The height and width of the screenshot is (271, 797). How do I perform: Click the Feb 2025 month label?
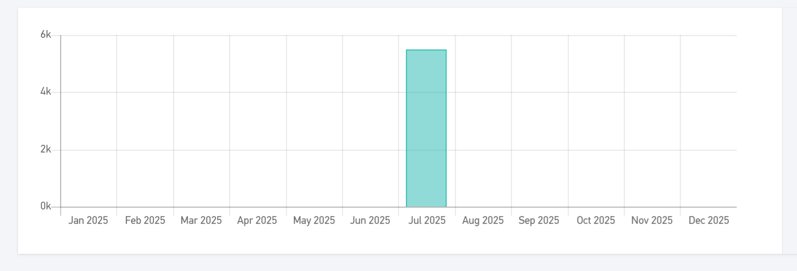pos(145,220)
